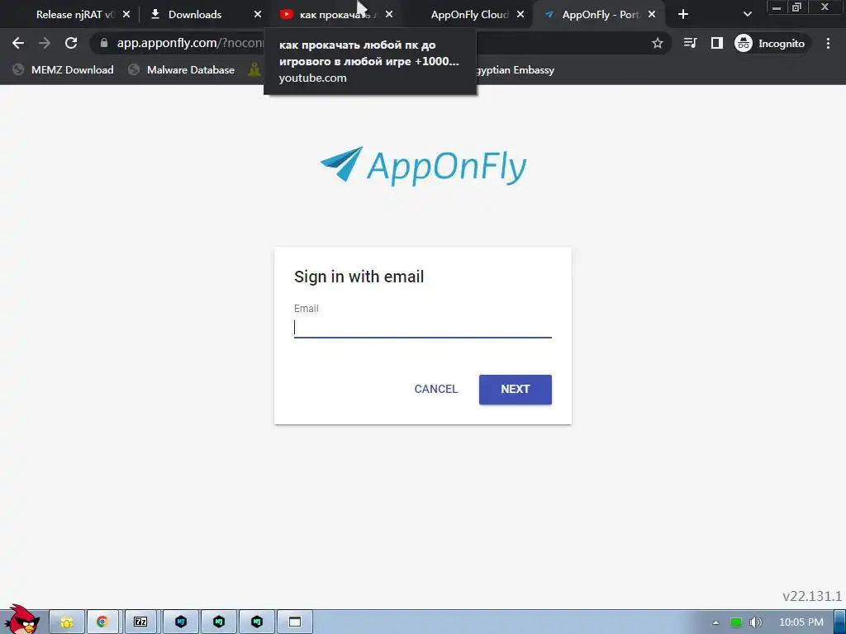Minimize the Chrome window
Image resolution: width=846 pixels, height=634 pixels.
click(x=777, y=7)
